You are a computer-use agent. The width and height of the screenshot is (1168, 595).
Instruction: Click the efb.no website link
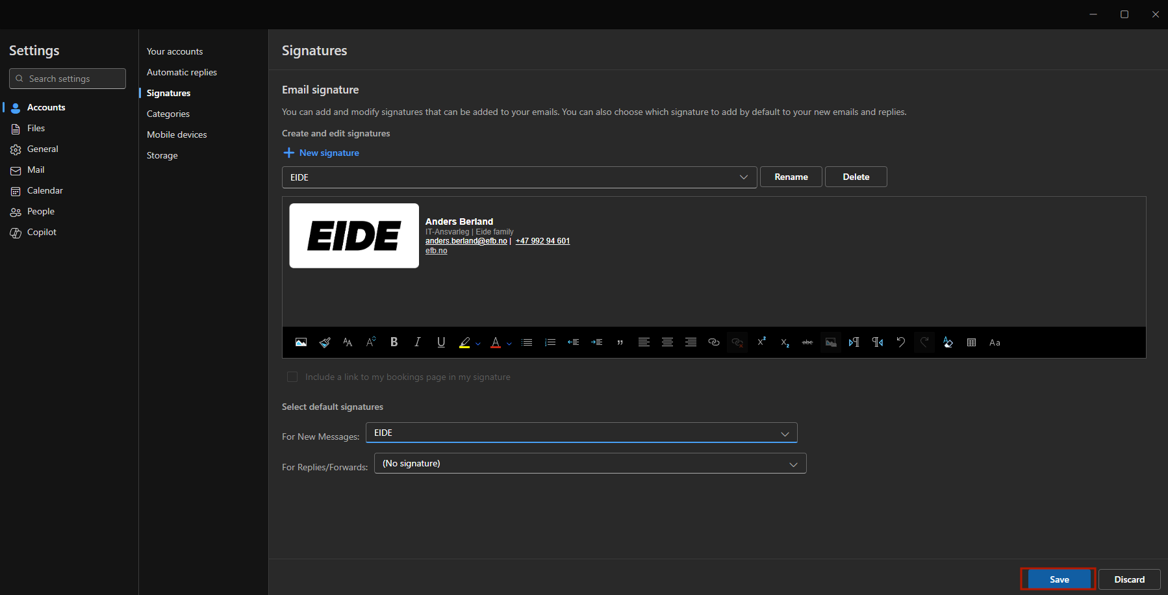tap(437, 251)
